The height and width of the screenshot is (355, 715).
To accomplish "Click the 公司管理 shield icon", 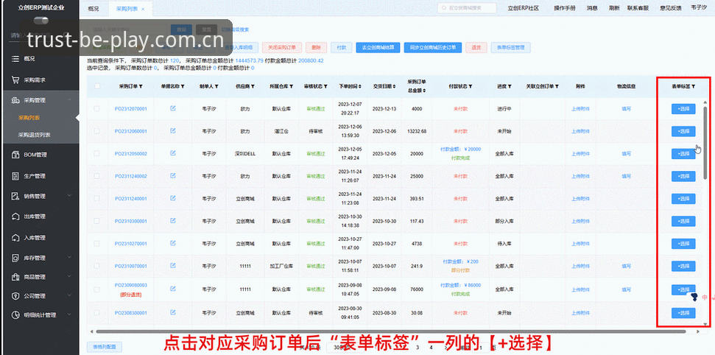I will pyautogui.click(x=15, y=296).
